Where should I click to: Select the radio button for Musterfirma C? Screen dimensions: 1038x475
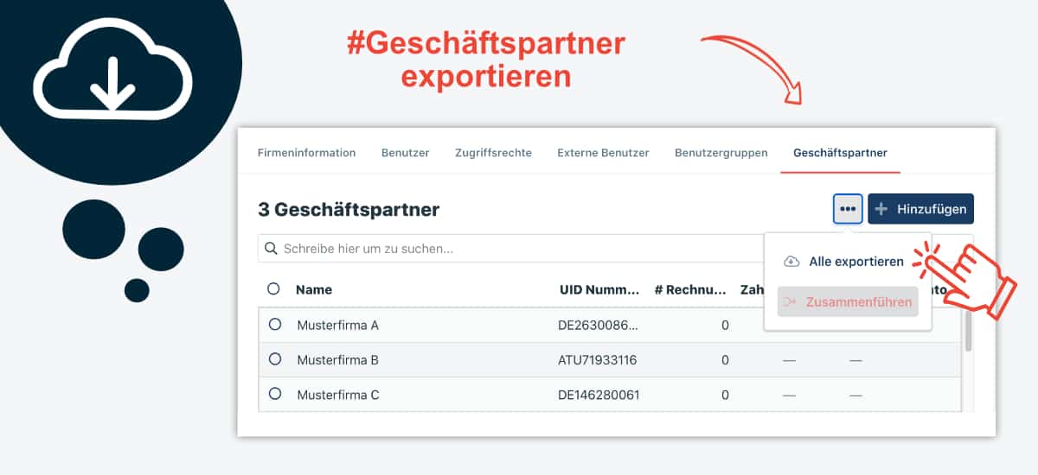point(275,393)
